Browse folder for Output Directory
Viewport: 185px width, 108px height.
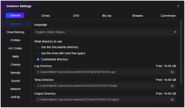tap(172, 100)
